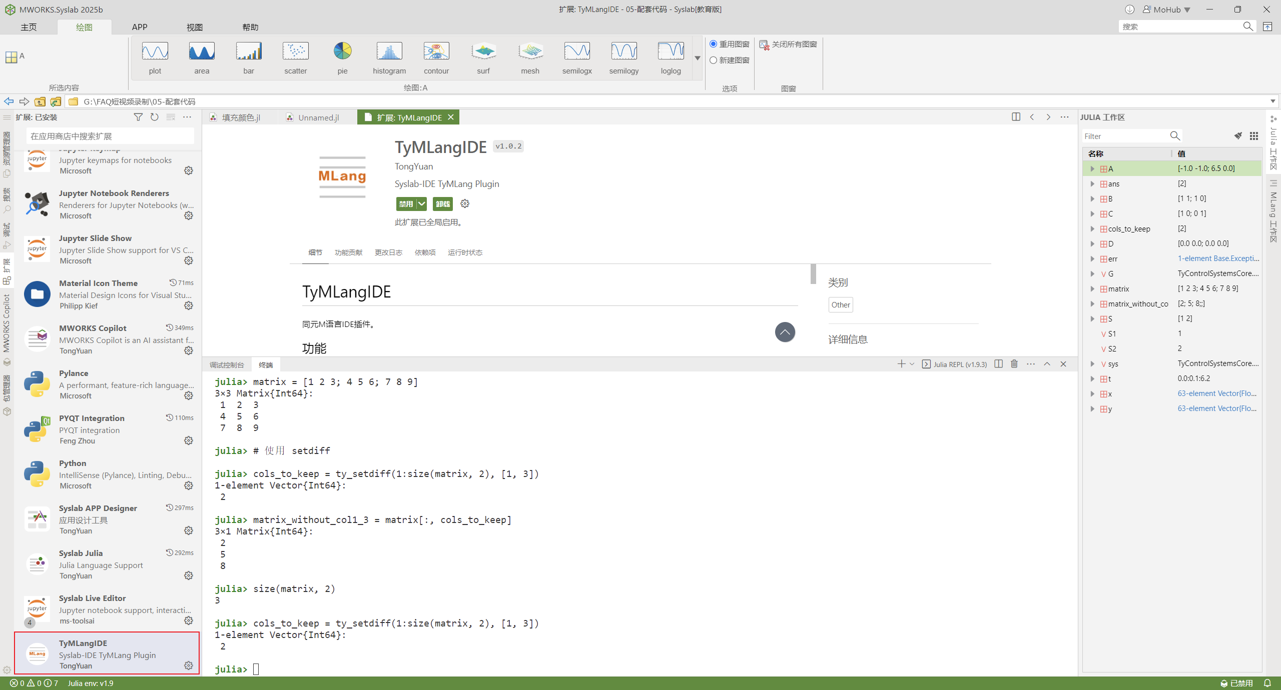The width and height of the screenshot is (1281, 690).
Task: Select the Python extension entry
Action: pos(108,473)
